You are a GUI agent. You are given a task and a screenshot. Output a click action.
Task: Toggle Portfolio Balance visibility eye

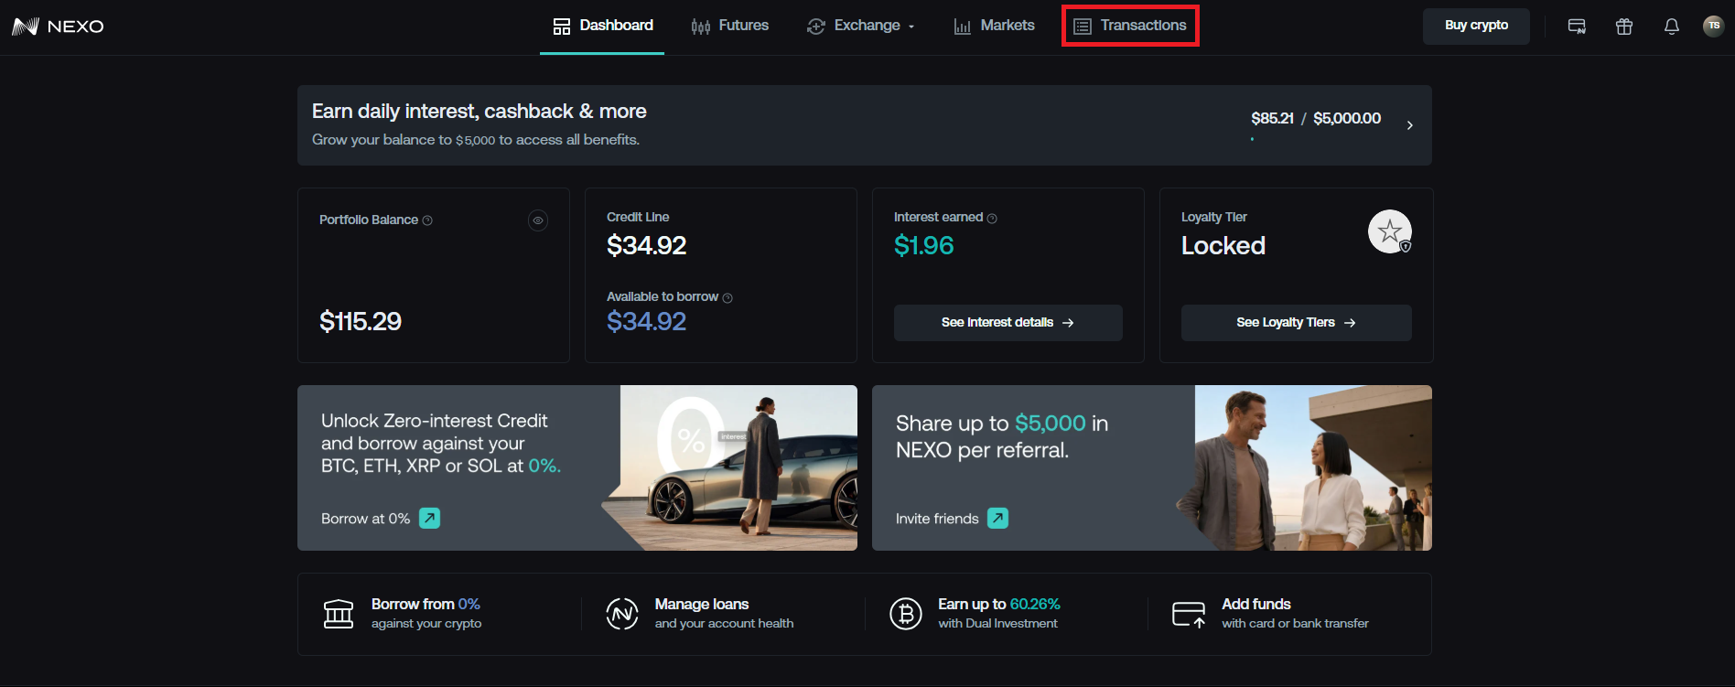pos(538,220)
